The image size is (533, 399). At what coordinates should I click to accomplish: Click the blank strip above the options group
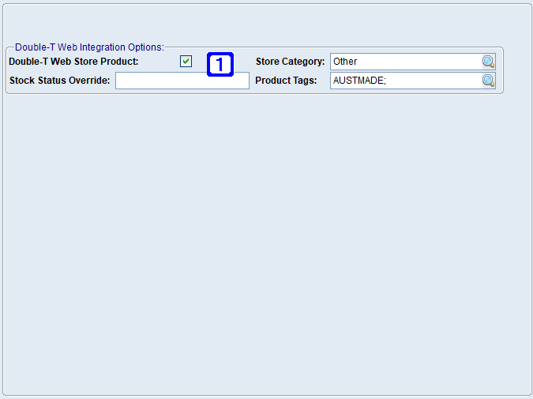pos(266,24)
